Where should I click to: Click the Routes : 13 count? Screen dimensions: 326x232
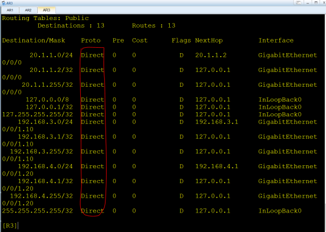(x=154, y=25)
